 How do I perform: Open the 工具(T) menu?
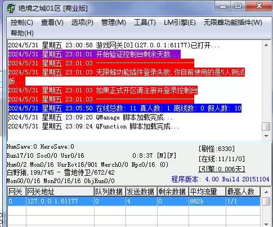tap(145, 23)
